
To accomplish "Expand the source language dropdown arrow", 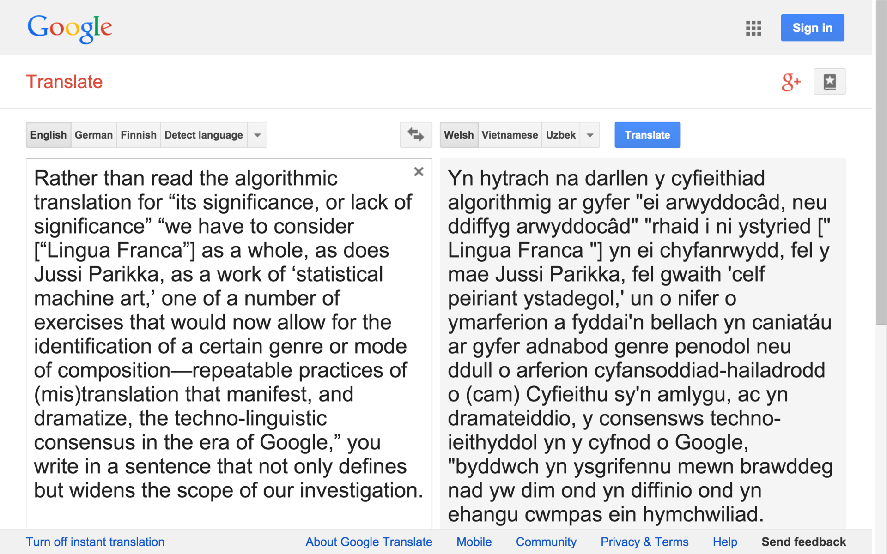I will click(257, 135).
